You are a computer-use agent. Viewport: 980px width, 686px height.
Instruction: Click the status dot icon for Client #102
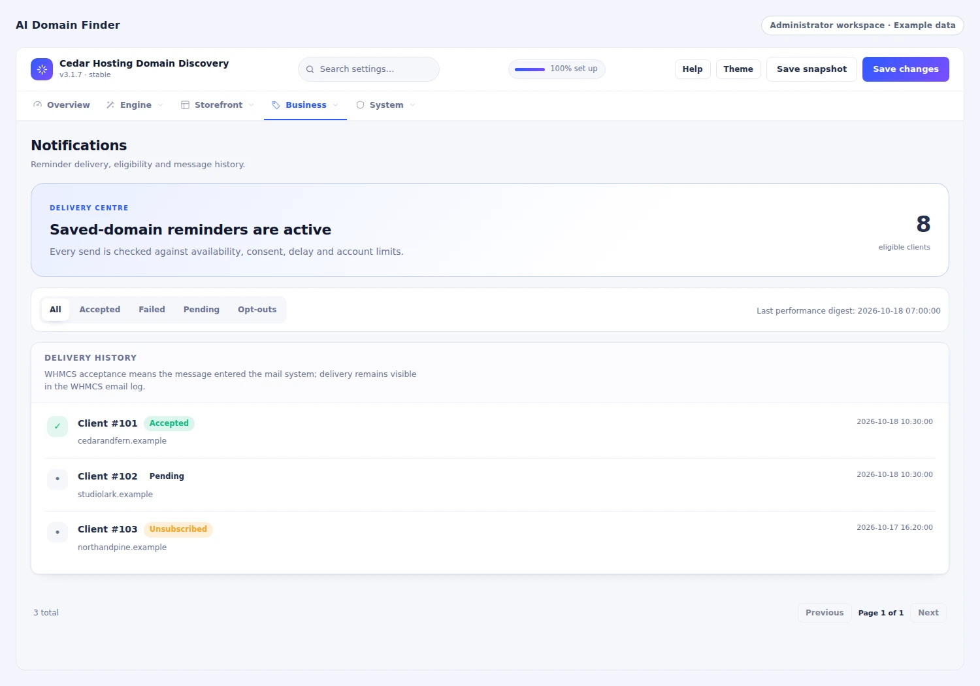[57, 480]
